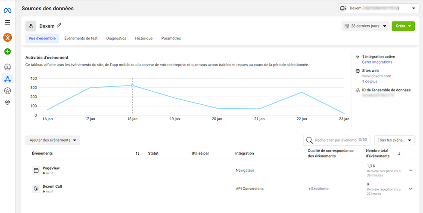
Task: Open the hamburger menu in sidebar
Action: pyautogui.click(x=8, y=22)
